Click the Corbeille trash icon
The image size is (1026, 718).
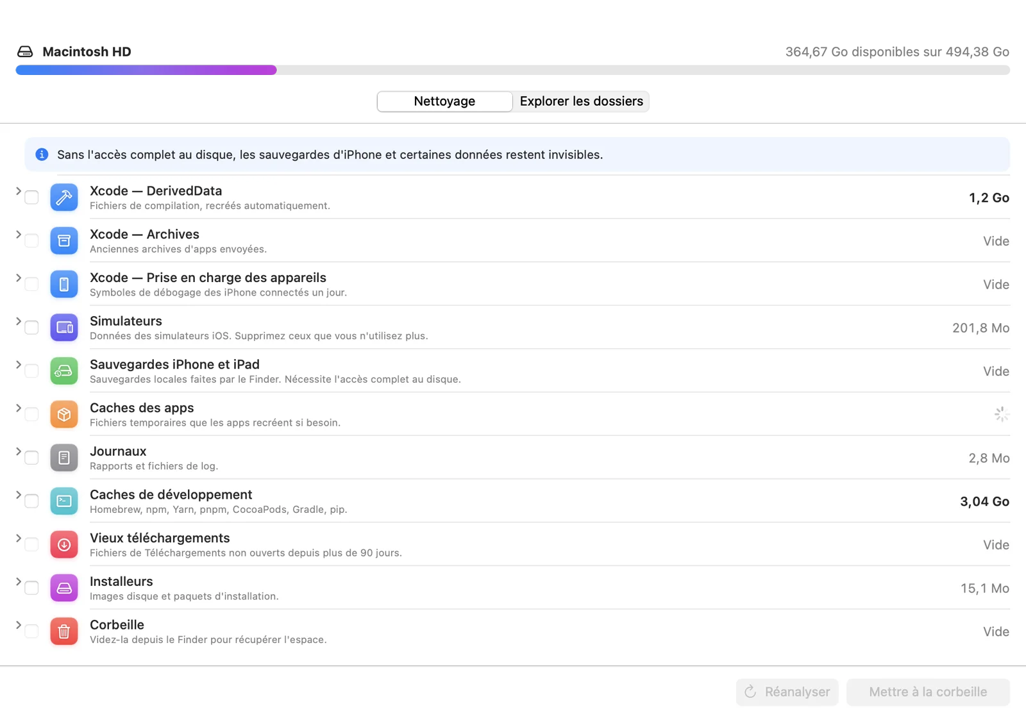(64, 631)
